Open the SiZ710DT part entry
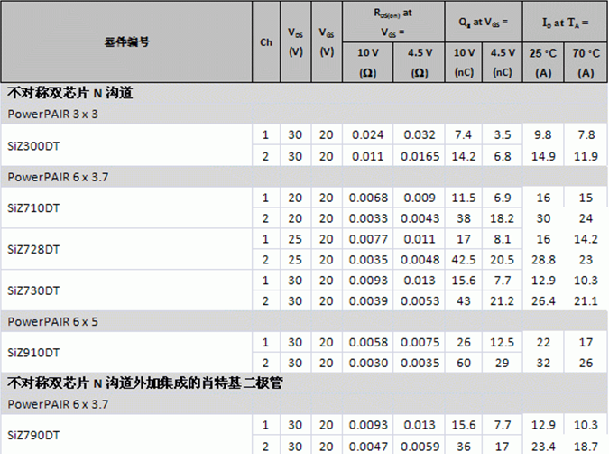The height and width of the screenshot is (461, 609). click(x=33, y=207)
